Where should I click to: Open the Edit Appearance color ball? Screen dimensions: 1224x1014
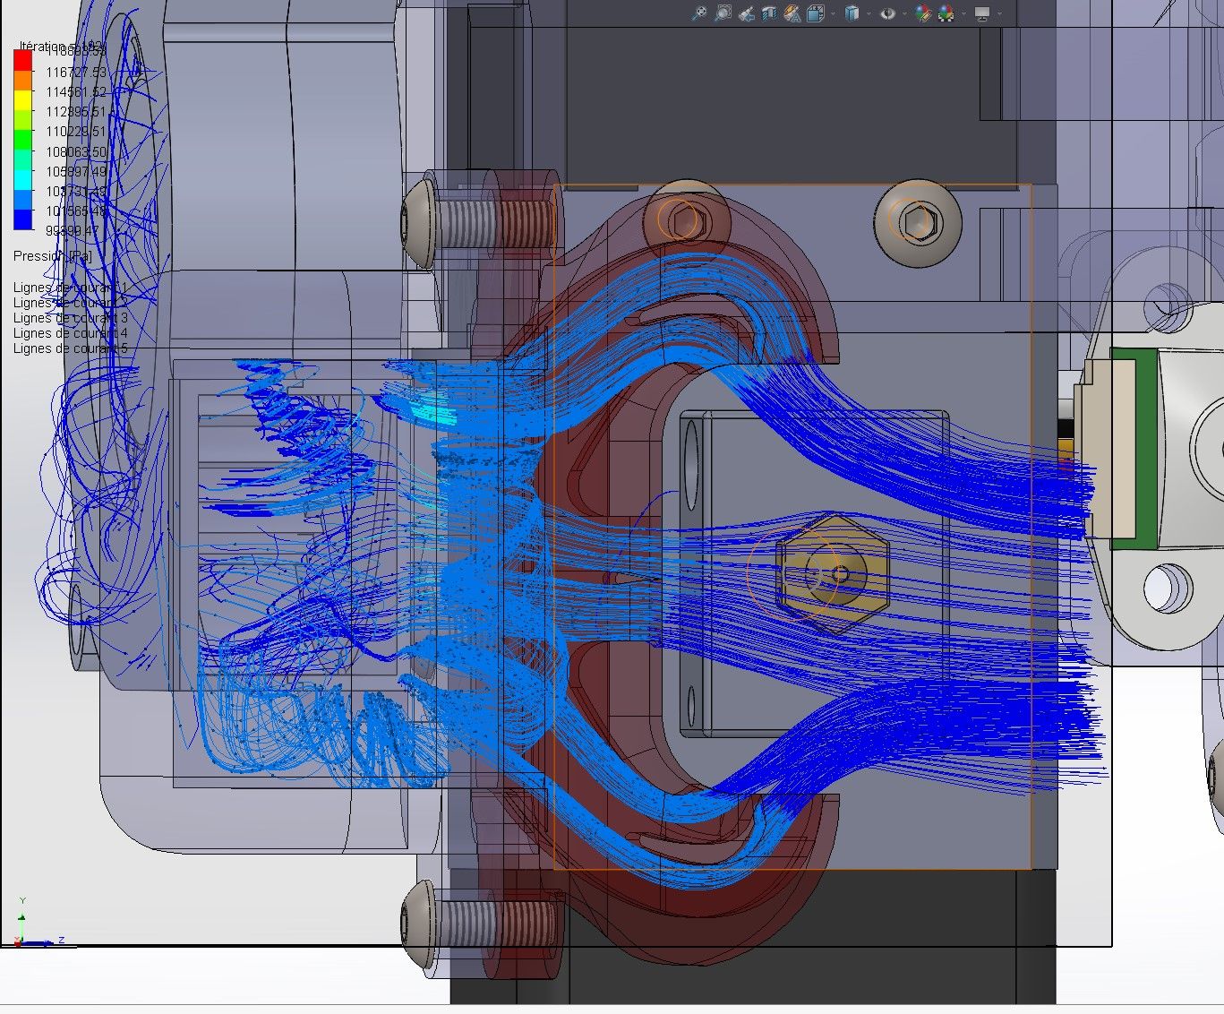tap(923, 13)
